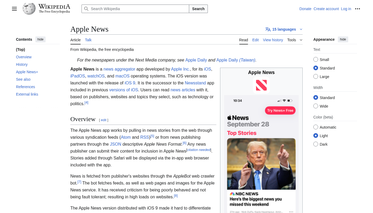Choose Wide page width
The width and height of the screenshot is (373, 213).
point(316,106)
